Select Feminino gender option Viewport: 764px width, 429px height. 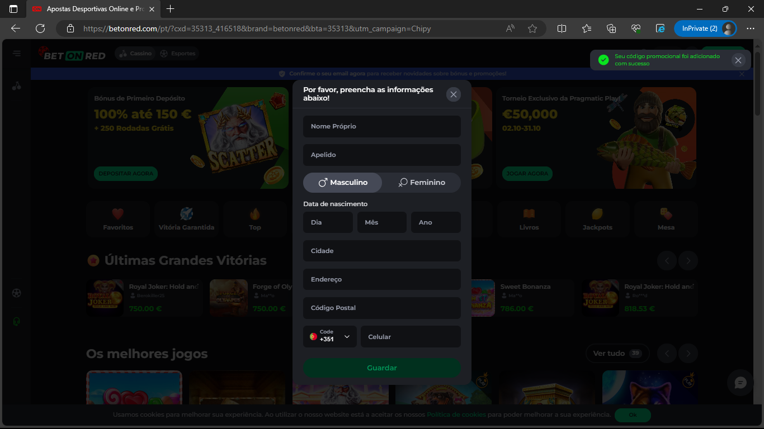coord(422,183)
